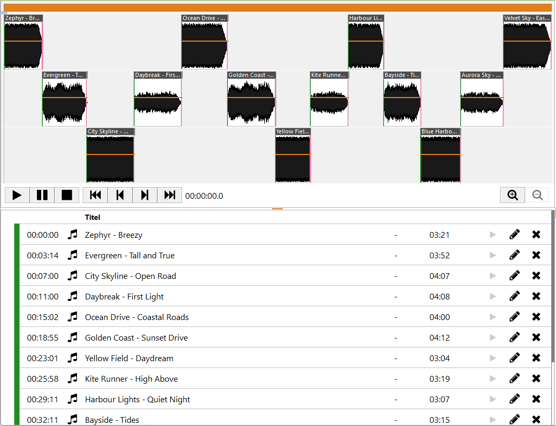Skip to the next track
The height and width of the screenshot is (426, 556).
(145, 195)
